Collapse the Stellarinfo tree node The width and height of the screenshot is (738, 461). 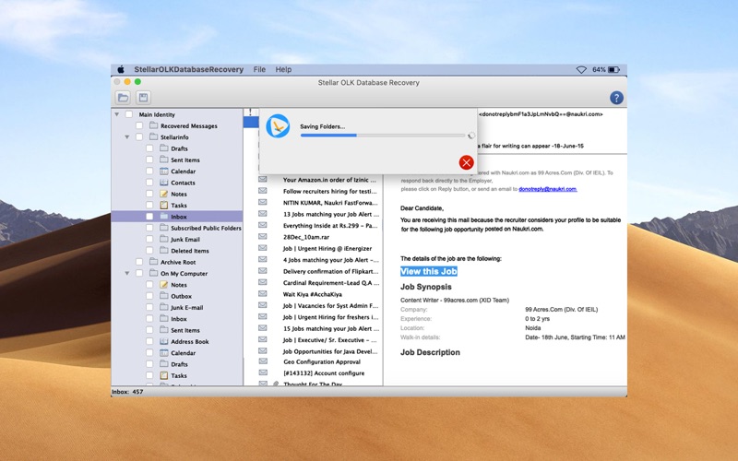pyautogui.click(x=127, y=136)
